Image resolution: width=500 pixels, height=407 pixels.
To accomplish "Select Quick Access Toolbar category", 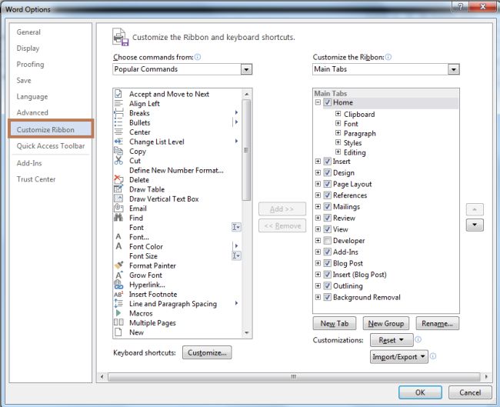I will tap(51, 145).
